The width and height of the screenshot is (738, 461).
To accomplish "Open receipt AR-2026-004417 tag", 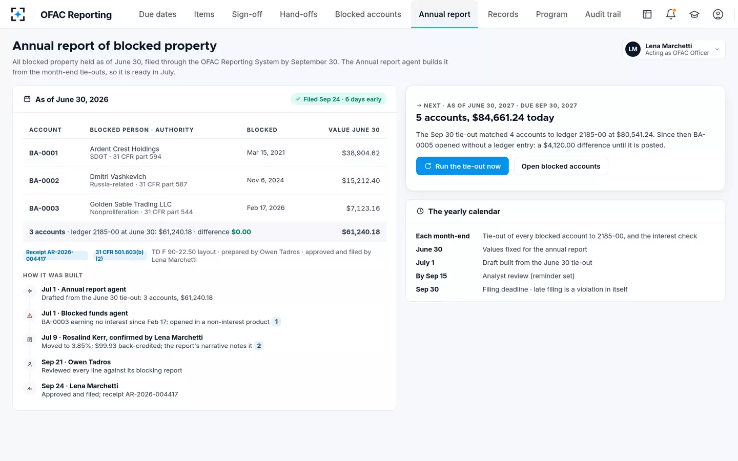I will (56, 256).
